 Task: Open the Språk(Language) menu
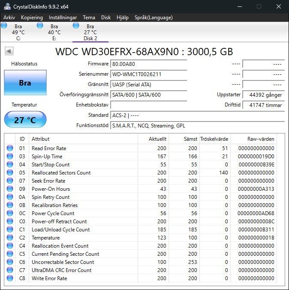tap(154, 18)
